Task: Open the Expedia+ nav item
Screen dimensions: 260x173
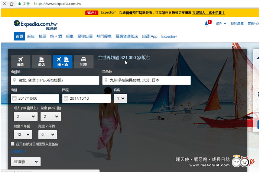Action: pyautogui.click(x=169, y=36)
